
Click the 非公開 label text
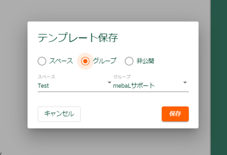coord(145,61)
